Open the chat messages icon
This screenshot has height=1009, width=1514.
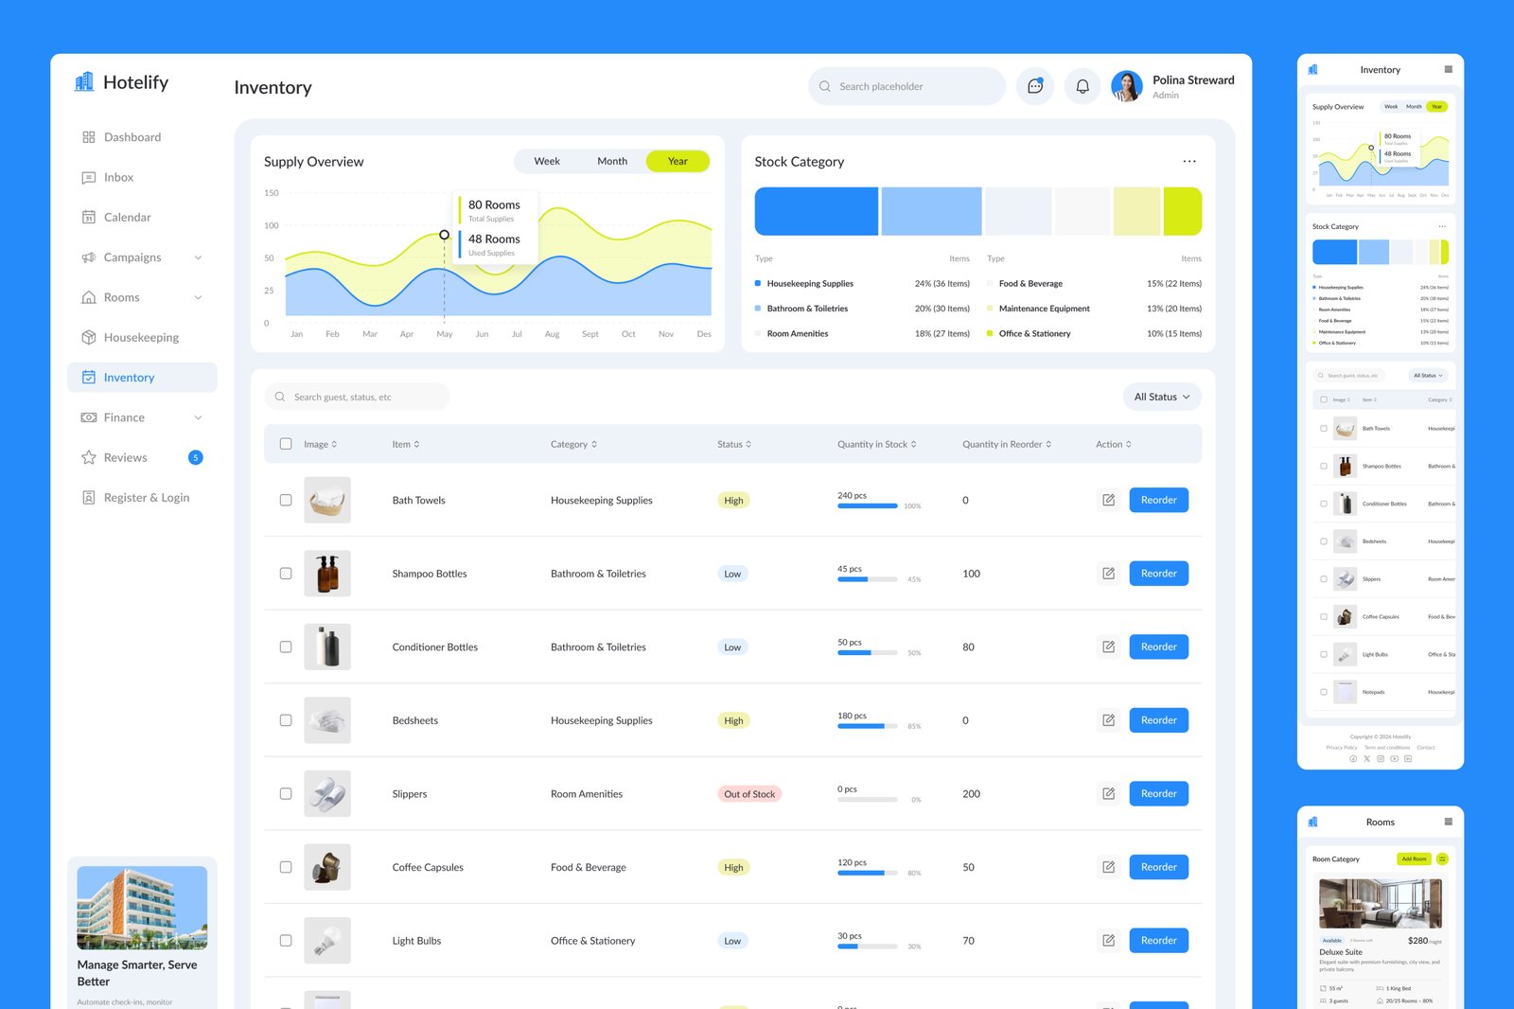1034,86
